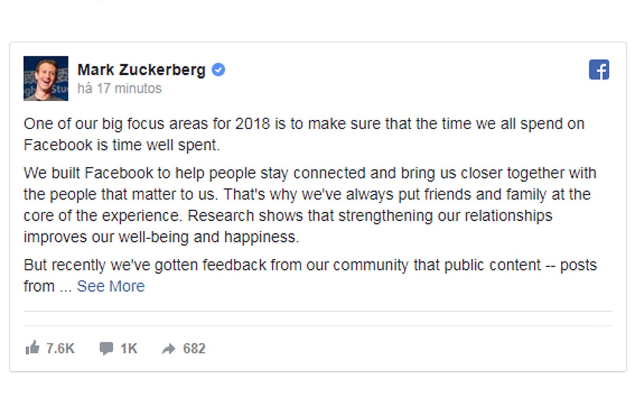635x397 pixels.
Task: Expand the post with See More
Action: pyautogui.click(x=111, y=286)
